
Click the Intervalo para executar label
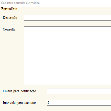click(19, 103)
